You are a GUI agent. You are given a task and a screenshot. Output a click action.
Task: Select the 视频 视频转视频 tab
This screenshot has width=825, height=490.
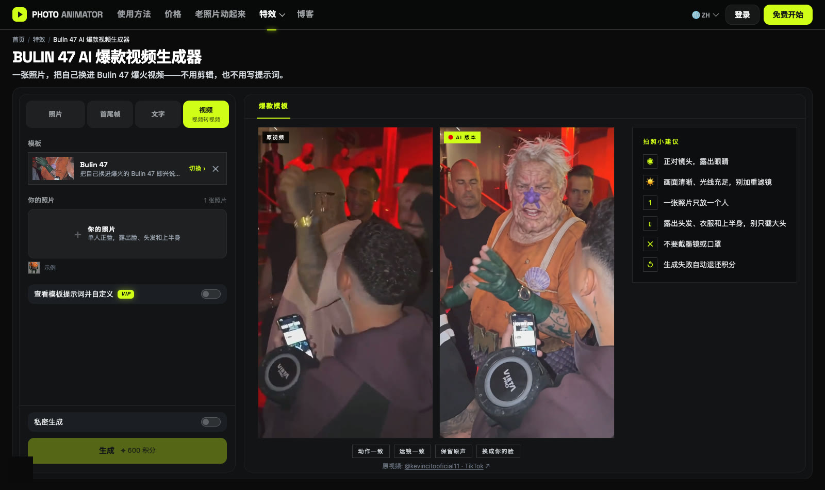tap(206, 114)
